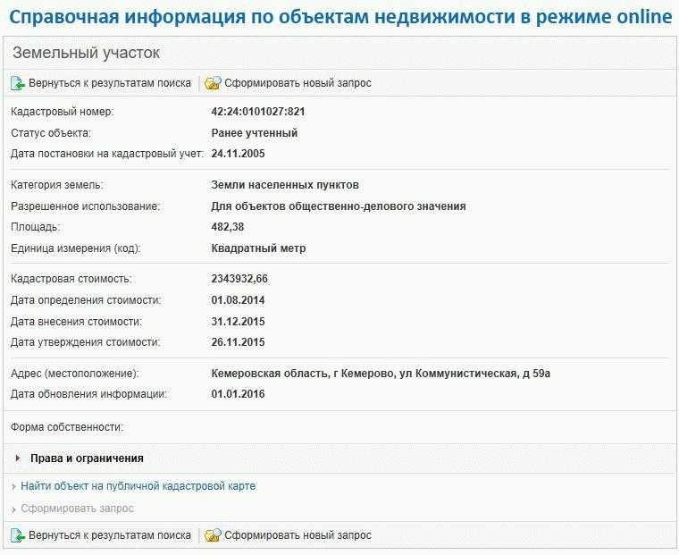This screenshot has height=555, width=679.
Task: Go back via bottom "Вернуться к результатам поиска" link
Action: (110, 535)
